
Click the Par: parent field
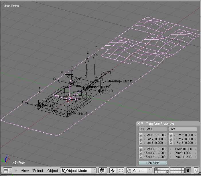point(183,129)
